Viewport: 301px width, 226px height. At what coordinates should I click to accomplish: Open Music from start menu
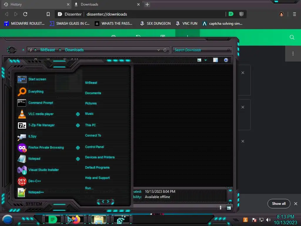pyautogui.click(x=89, y=114)
